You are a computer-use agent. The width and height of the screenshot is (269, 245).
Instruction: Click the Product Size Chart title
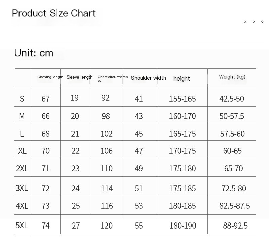(x=54, y=13)
